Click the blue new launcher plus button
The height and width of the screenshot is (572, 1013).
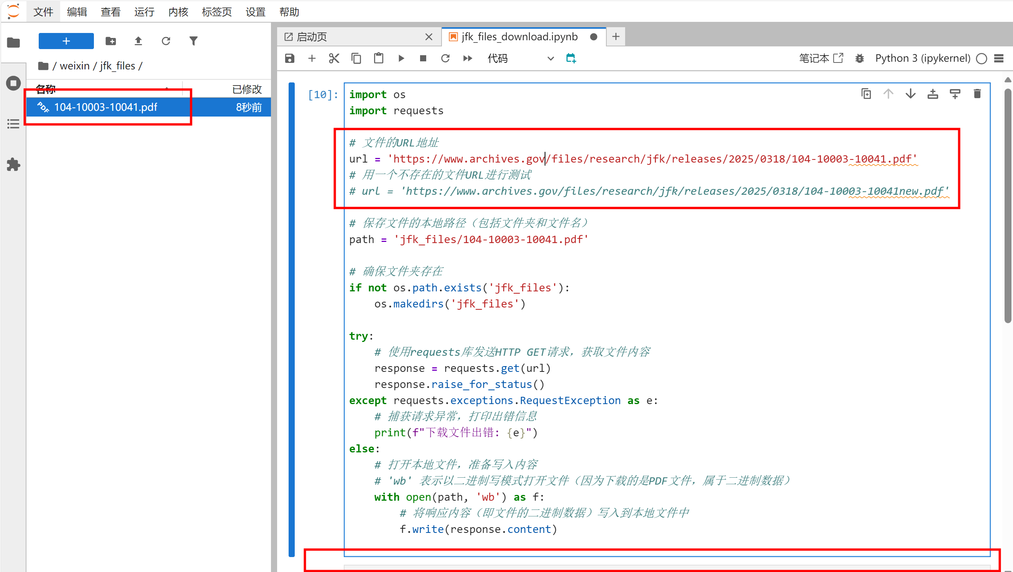click(x=66, y=41)
